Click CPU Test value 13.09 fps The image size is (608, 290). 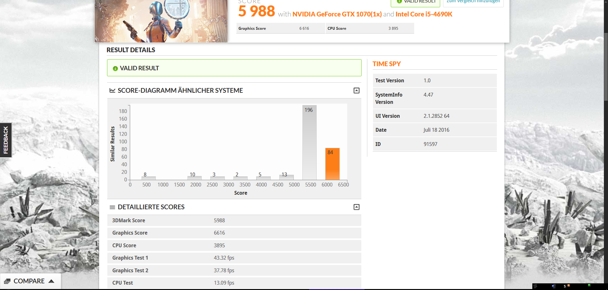click(x=224, y=283)
